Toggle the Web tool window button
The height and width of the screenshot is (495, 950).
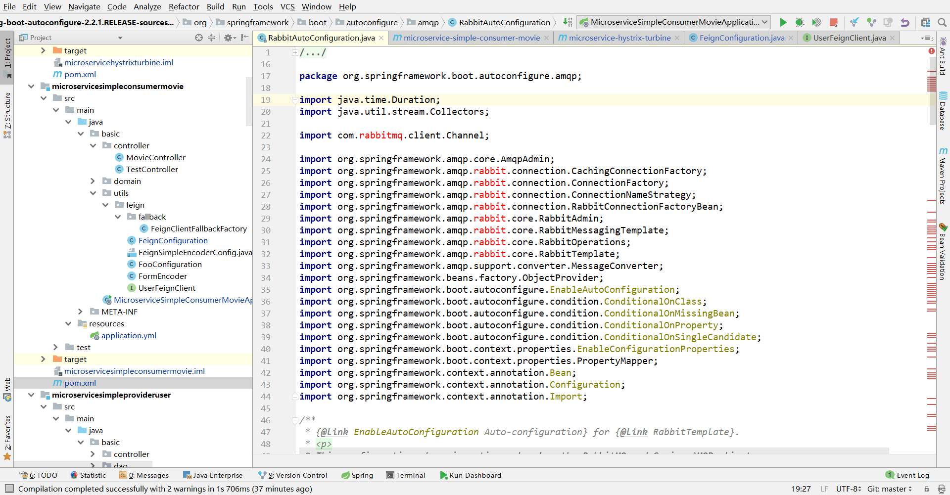[7, 389]
